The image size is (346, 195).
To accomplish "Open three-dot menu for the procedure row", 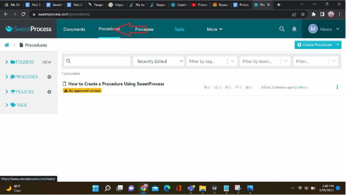I will [337, 87].
